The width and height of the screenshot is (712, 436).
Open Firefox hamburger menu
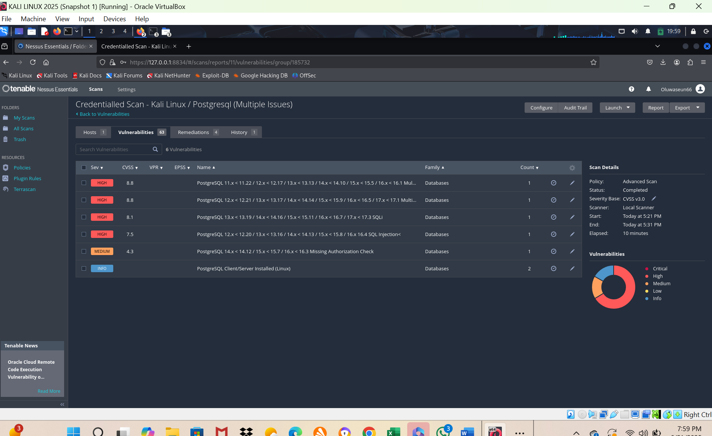click(703, 62)
